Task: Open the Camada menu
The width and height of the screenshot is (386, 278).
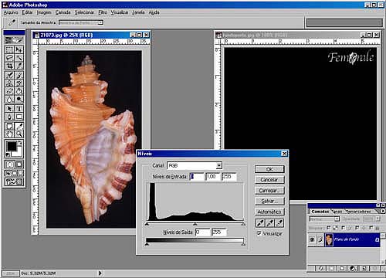Action: (x=63, y=12)
